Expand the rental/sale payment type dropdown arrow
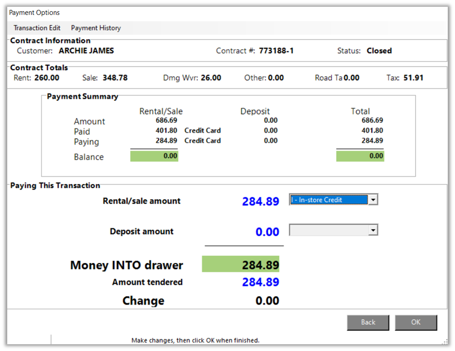 click(x=373, y=200)
